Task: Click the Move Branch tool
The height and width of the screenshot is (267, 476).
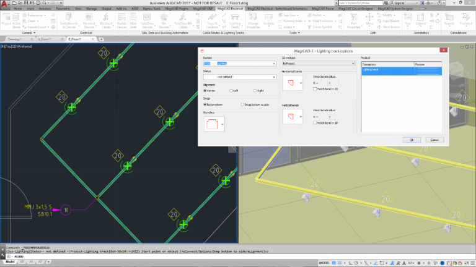Action: tap(389, 27)
